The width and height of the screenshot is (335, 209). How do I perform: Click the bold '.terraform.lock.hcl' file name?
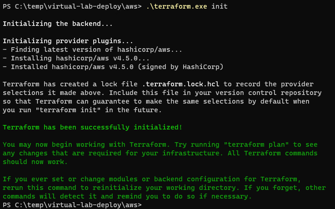pos(181,84)
